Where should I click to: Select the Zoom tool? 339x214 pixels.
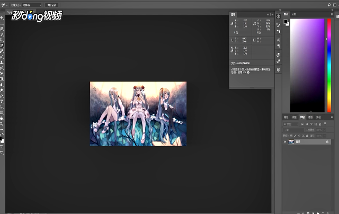point(2,123)
